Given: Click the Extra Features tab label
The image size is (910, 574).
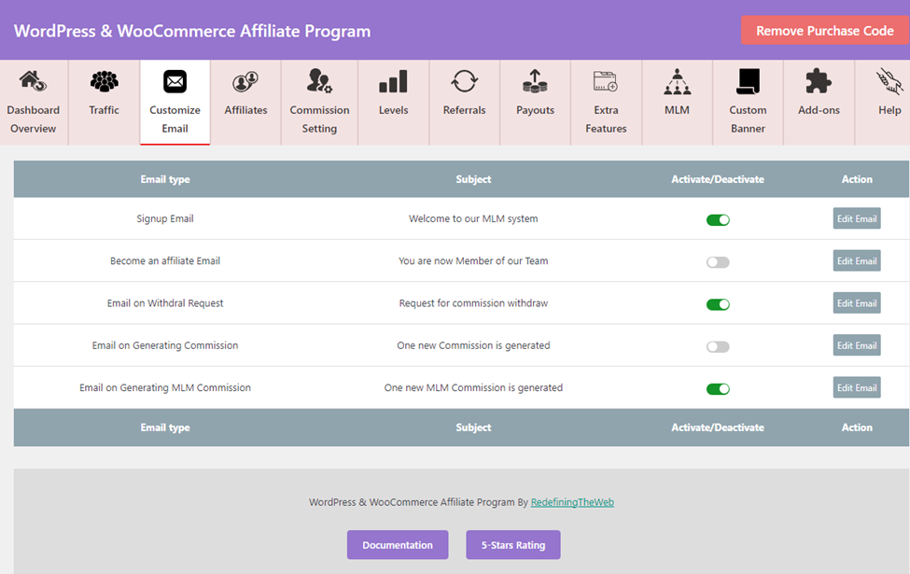Looking at the screenshot, I should click(x=606, y=119).
